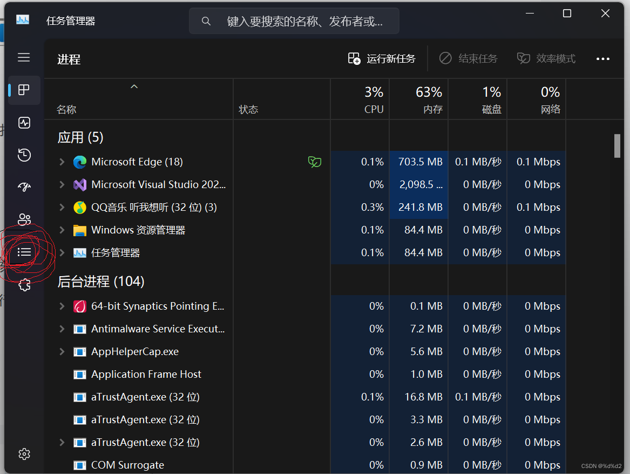This screenshot has width=630, height=474.
Task: Expand the 64-bit Synaptics Pointing row
Action: tap(62, 306)
